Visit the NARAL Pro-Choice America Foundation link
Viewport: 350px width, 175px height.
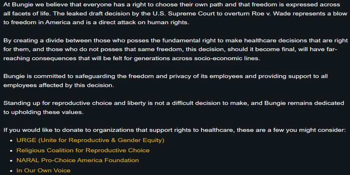coord(77,160)
